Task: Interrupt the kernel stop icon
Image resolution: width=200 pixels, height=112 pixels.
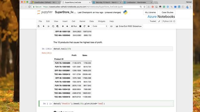Action: [80, 26]
